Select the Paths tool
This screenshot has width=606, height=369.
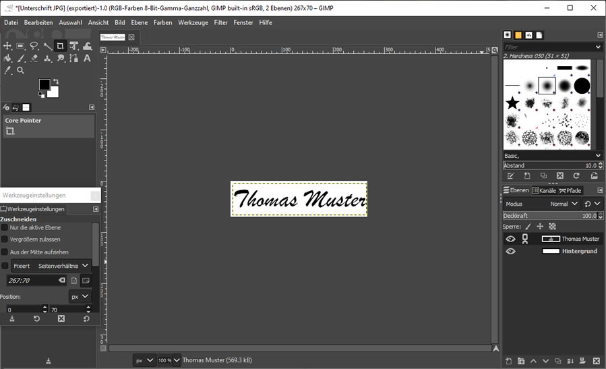tap(74, 59)
